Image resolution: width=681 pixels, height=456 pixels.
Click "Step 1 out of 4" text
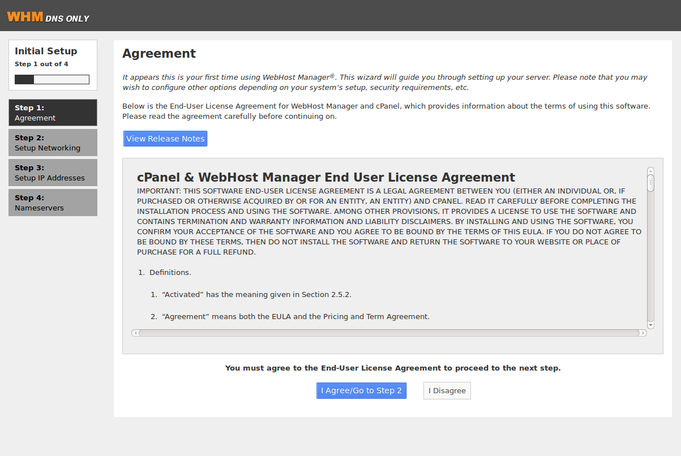click(x=41, y=64)
